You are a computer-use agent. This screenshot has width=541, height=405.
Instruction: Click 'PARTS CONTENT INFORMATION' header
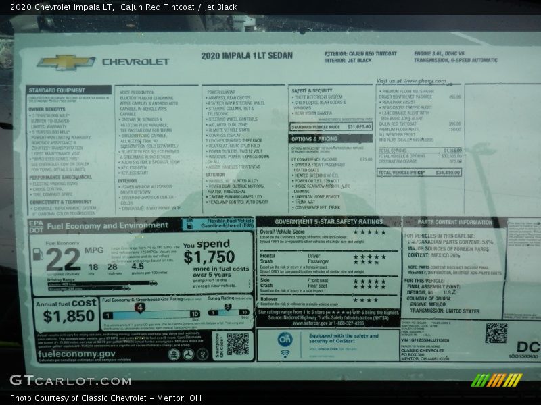pos(454,223)
